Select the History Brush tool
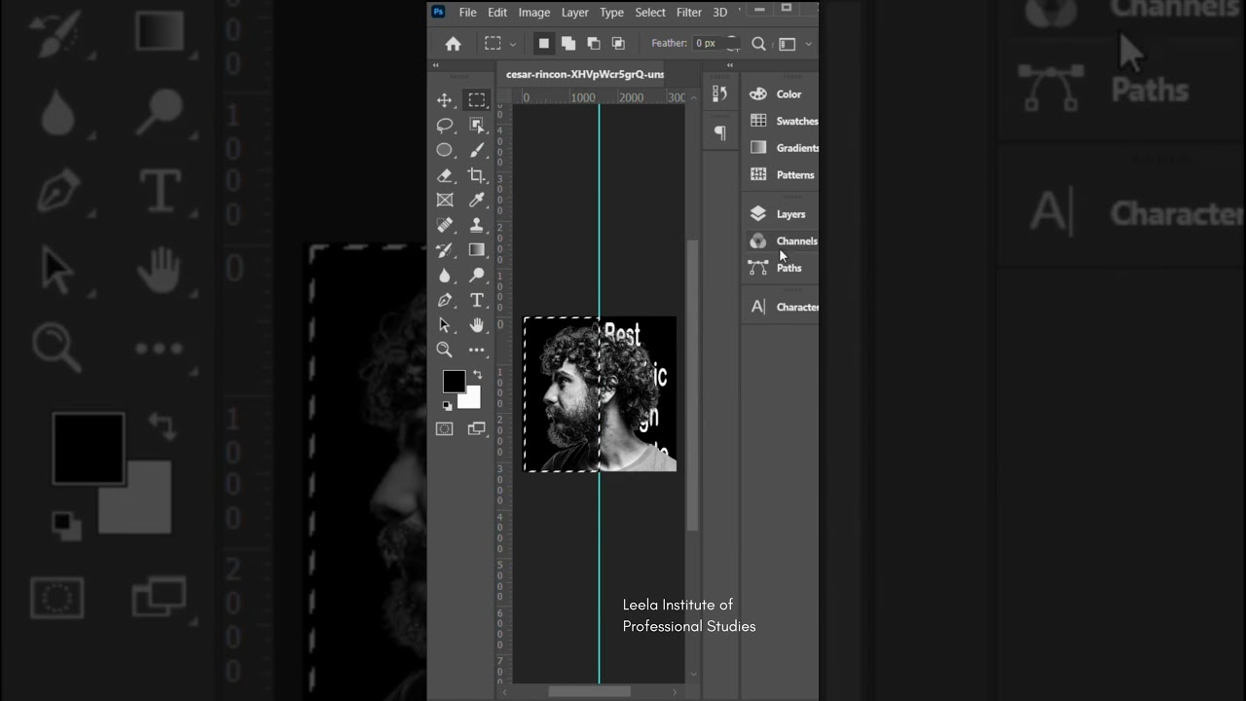Screen dimensions: 1246x701 click(x=445, y=250)
